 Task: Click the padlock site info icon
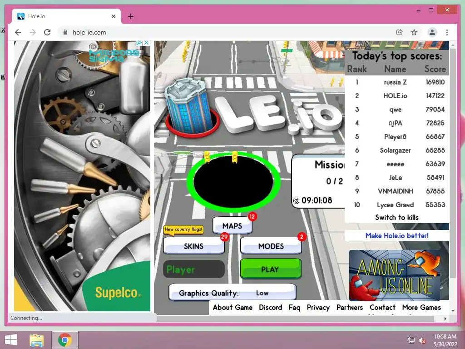[x=65, y=32]
